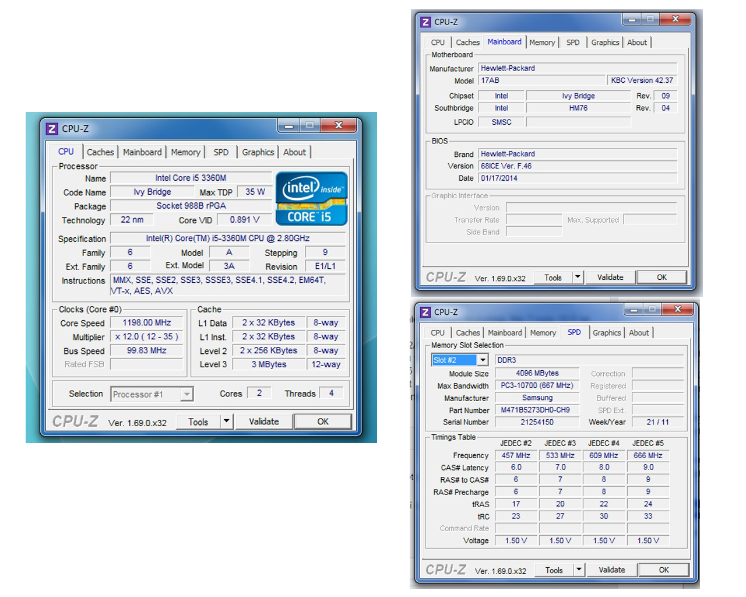Open Graphics tab in the SPD window
The image size is (746, 597).
tap(607, 333)
